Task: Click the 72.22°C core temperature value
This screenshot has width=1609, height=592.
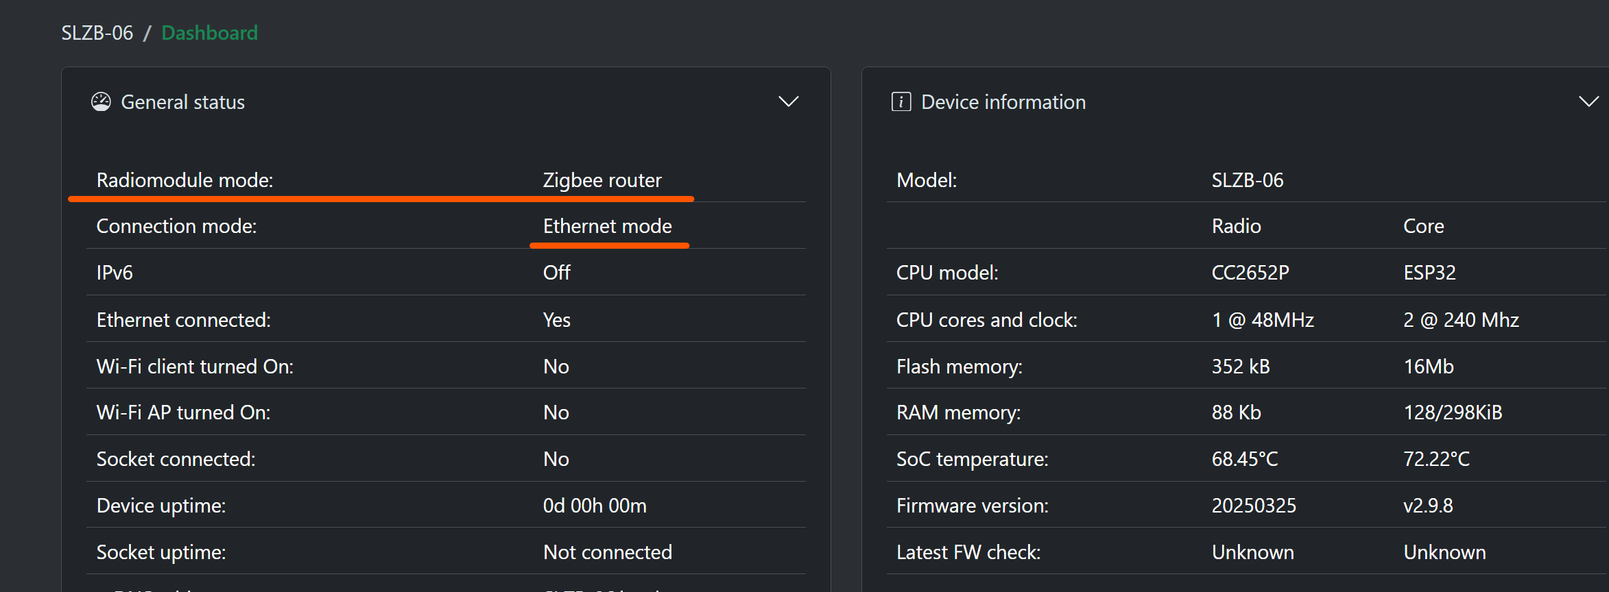Action: pos(1436,459)
